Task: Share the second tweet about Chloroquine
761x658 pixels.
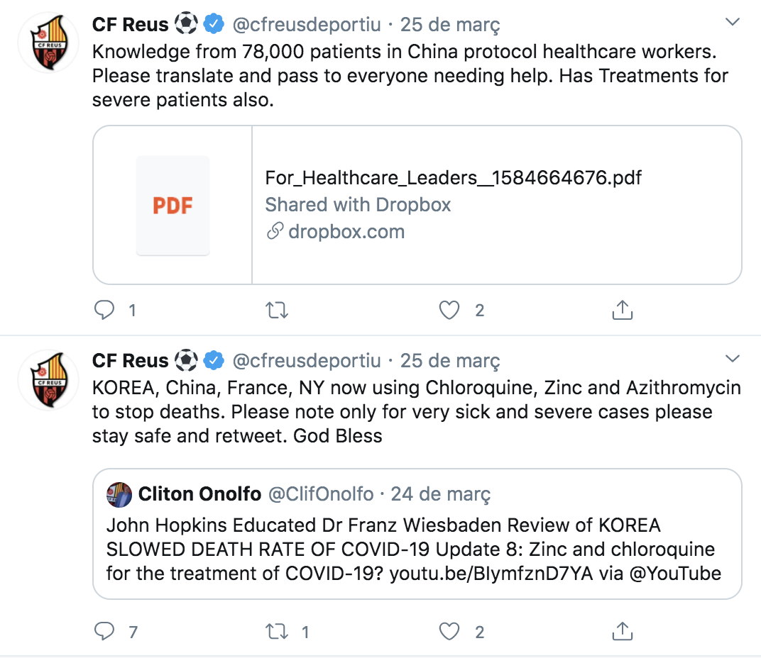Action: pos(622,631)
